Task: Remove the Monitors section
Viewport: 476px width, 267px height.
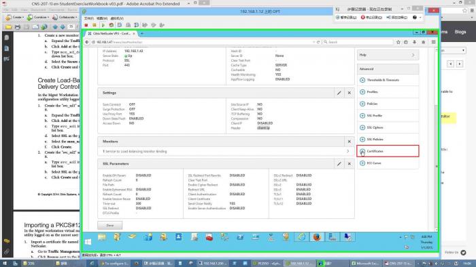Action: [349, 142]
